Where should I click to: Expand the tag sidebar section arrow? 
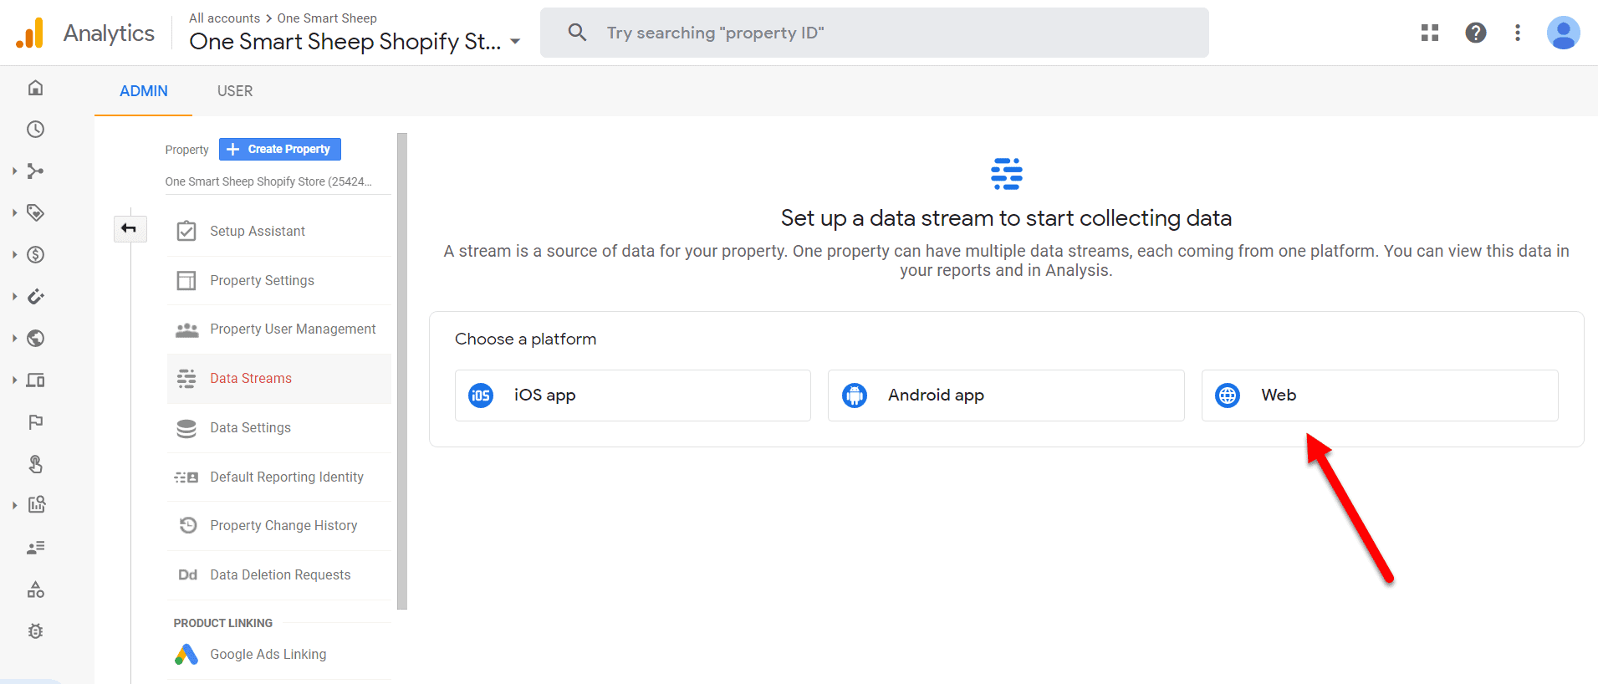[x=15, y=213]
